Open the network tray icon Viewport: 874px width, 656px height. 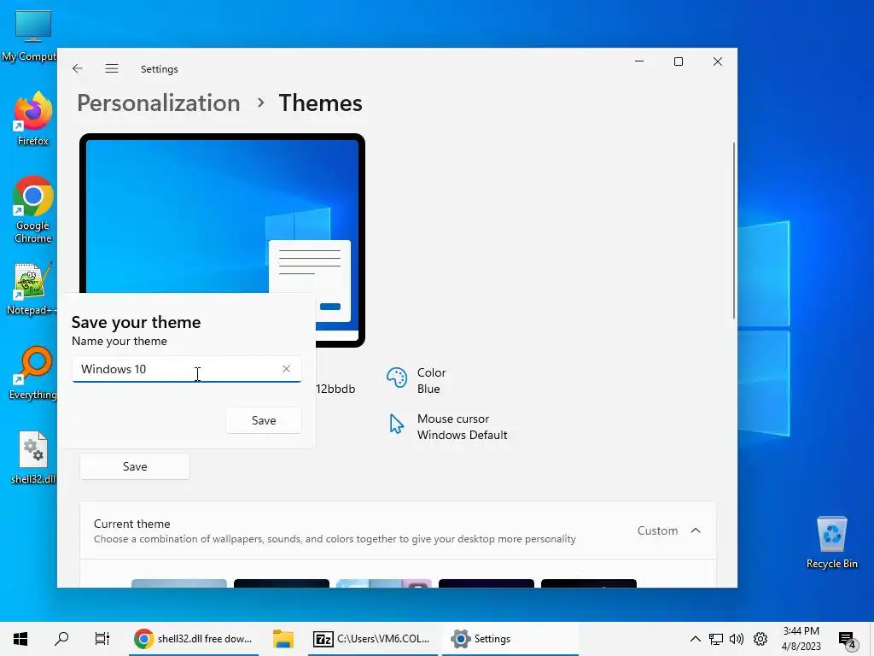click(x=716, y=639)
